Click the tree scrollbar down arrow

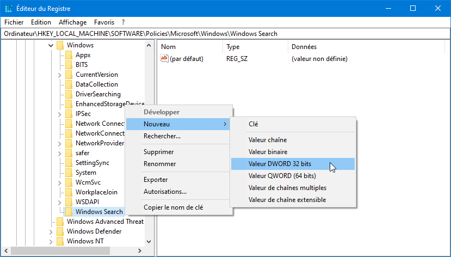pyautogui.click(x=149, y=242)
